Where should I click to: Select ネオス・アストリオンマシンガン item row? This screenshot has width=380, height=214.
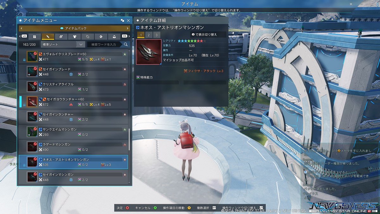(73, 162)
